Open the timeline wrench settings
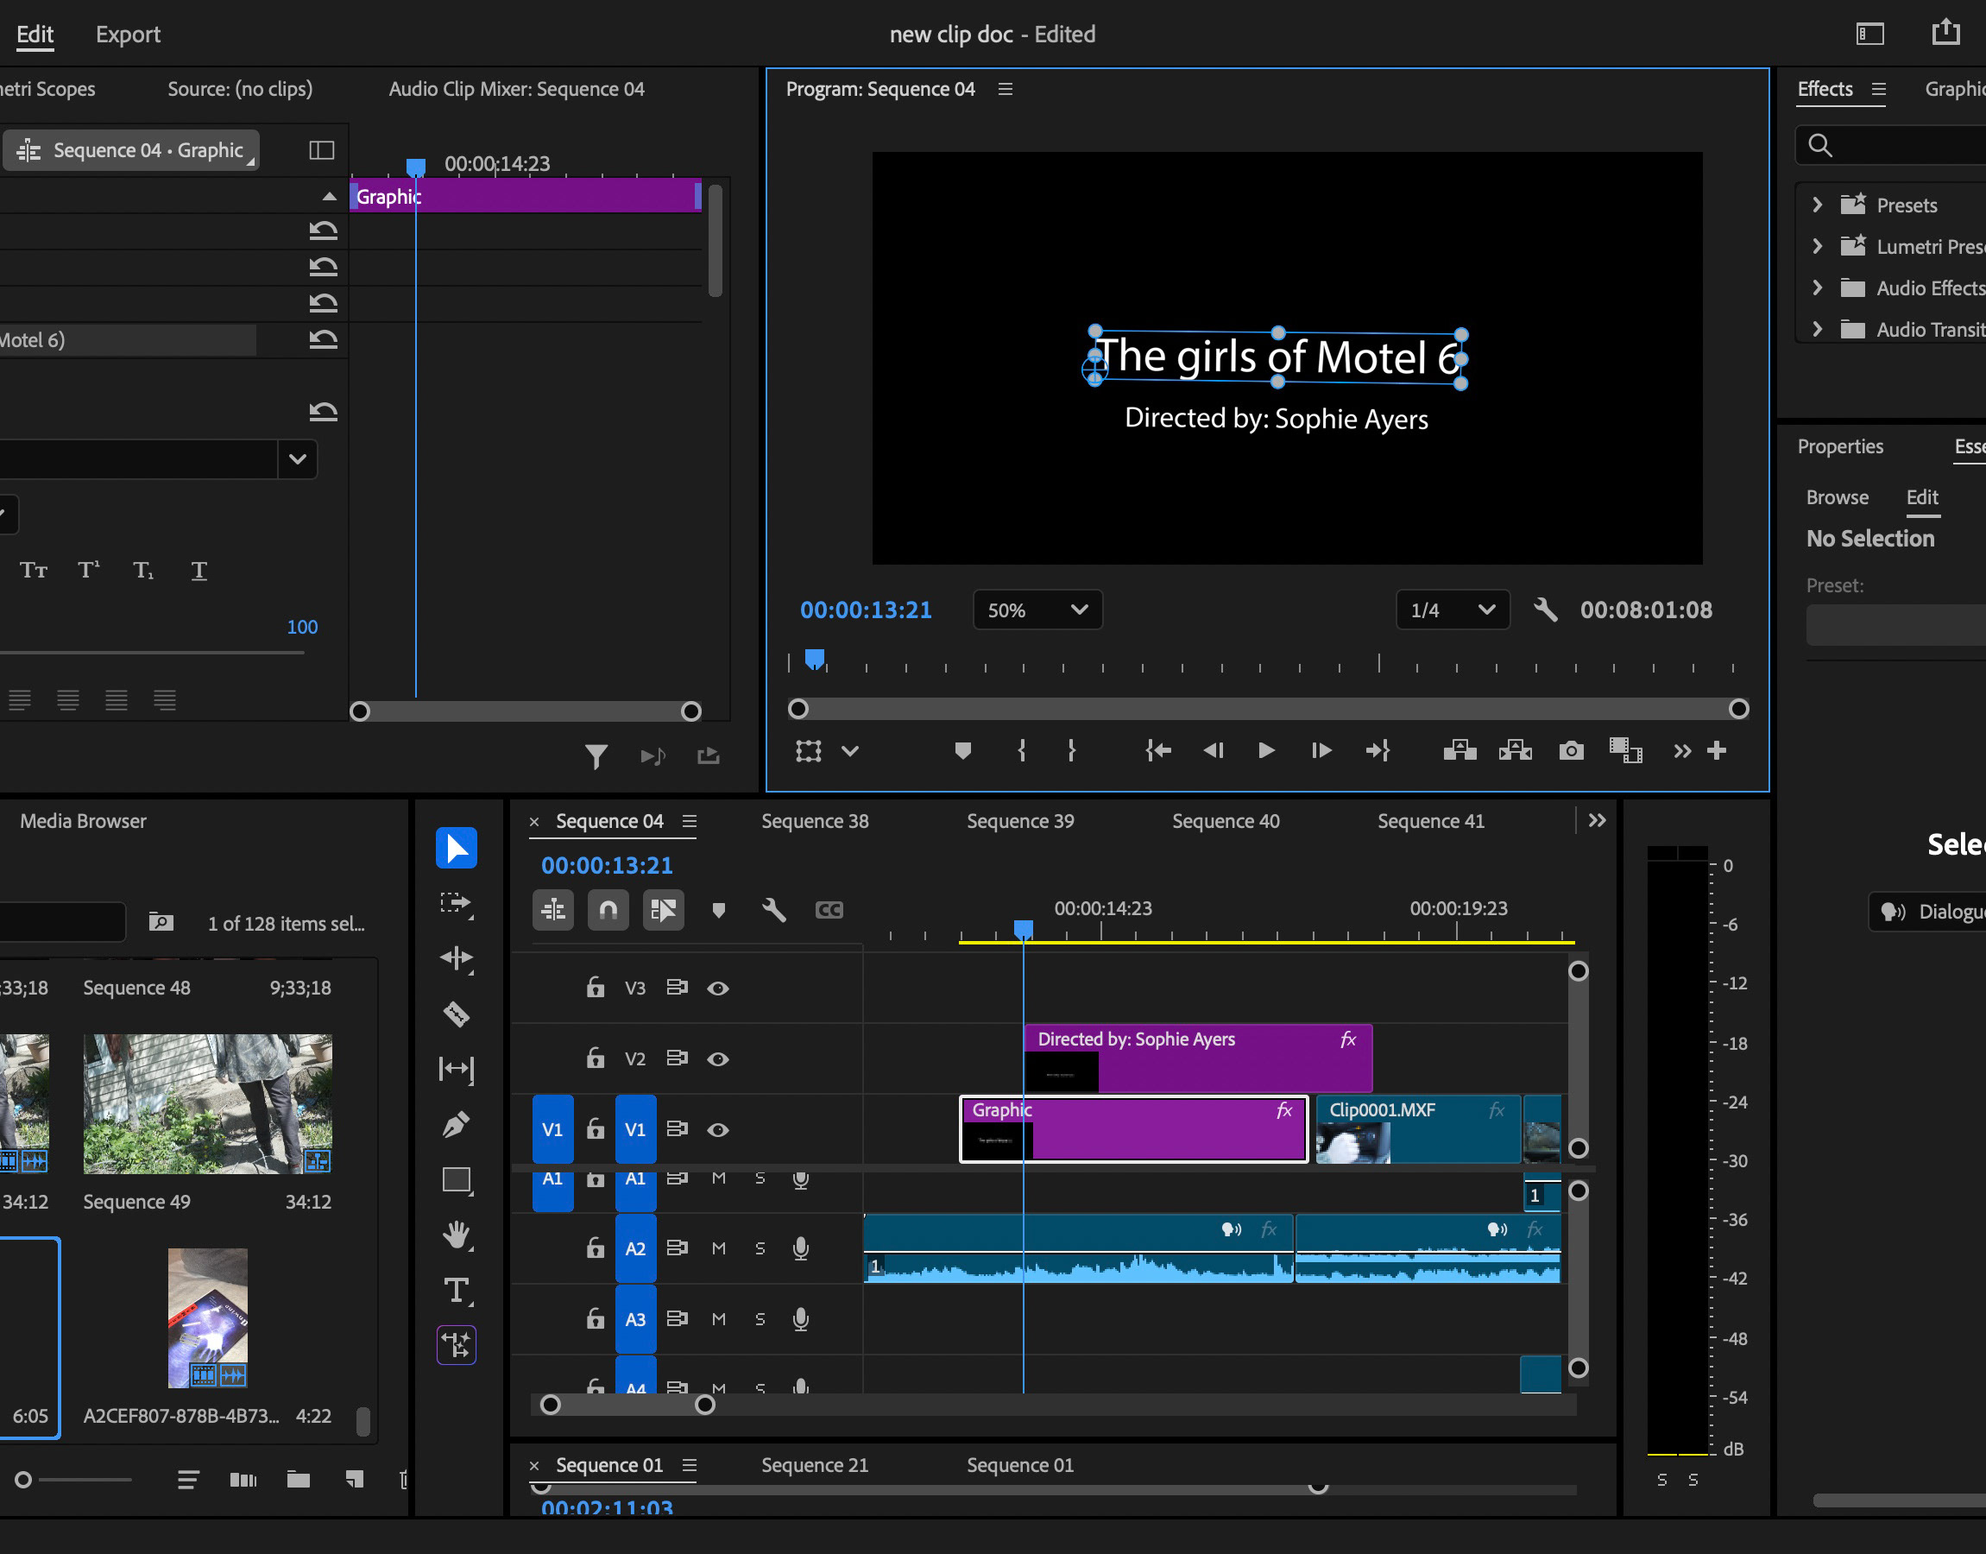Viewport: 1986px width, 1554px height. [x=774, y=910]
